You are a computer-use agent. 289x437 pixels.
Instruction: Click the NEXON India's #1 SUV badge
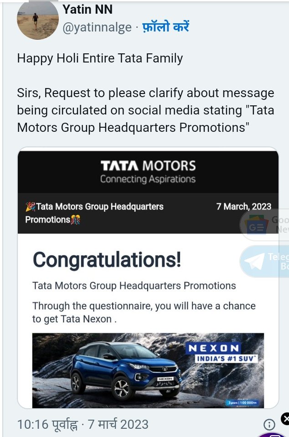(222, 353)
